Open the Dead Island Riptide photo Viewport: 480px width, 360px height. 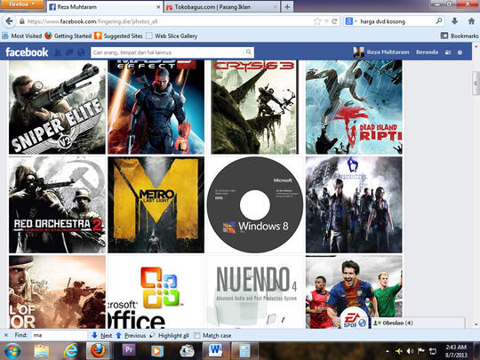pyautogui.click(x=354, y=107)
